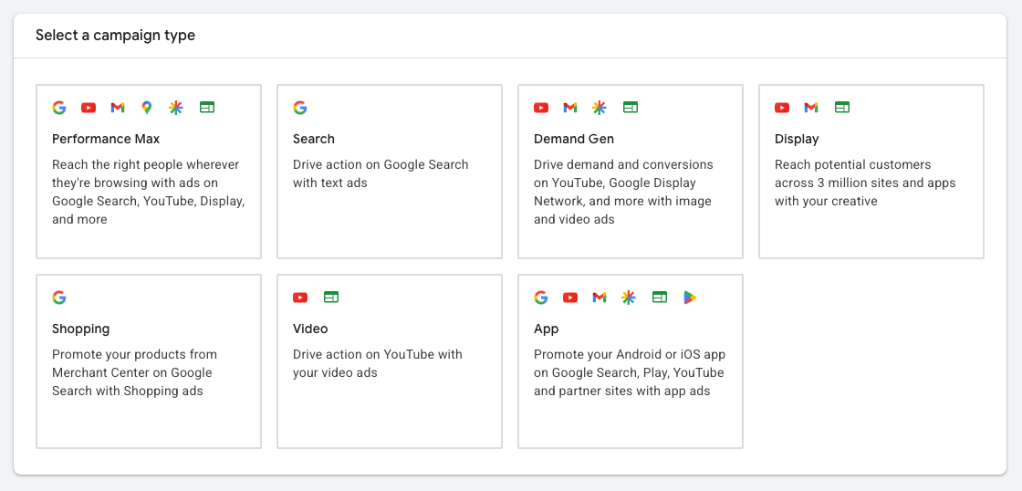
Task: Click the YouTube icon in Demand Gen card
Action: point(541,108)
